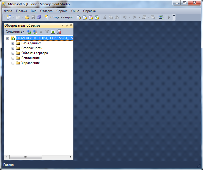Click the Navigate Backward icon
The width and height of the screenshot is (203, 170).
pyautogui.click(x=144, y=17)
